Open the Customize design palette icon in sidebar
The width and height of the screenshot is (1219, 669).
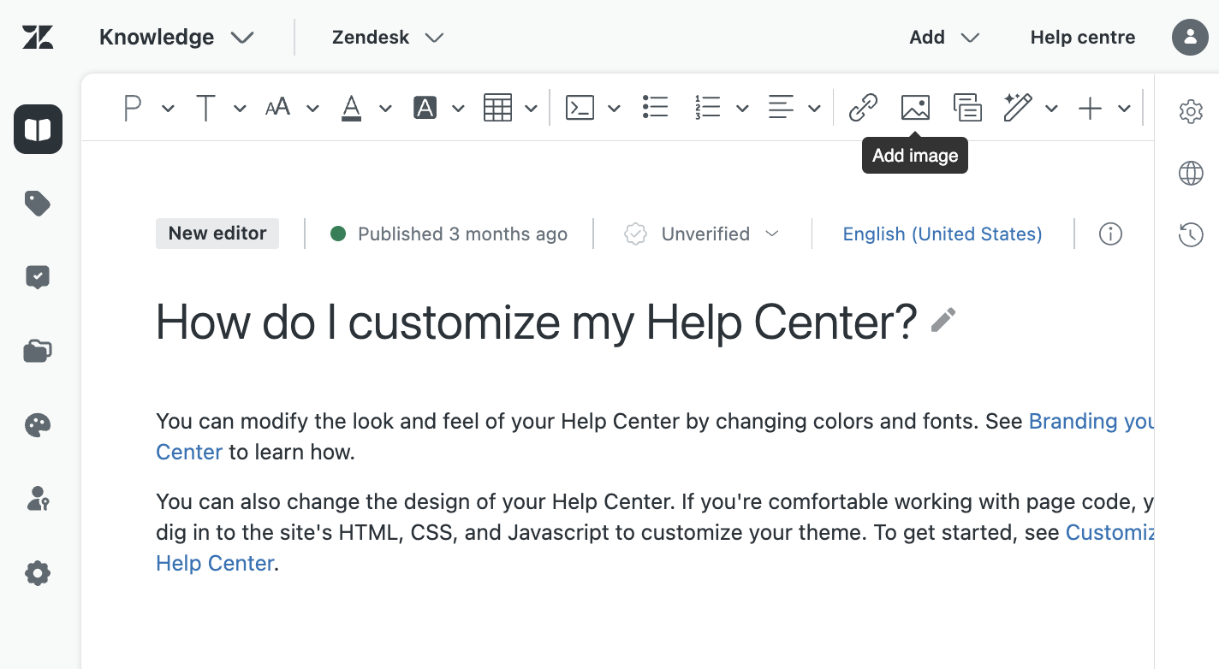click(38, 425)
